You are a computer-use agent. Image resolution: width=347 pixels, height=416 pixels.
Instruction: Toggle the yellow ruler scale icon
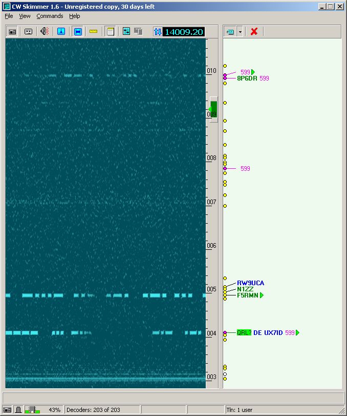(x=94, y=32)
